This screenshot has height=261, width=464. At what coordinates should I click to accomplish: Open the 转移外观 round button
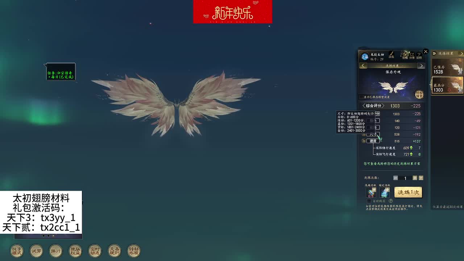coord(134,250)
